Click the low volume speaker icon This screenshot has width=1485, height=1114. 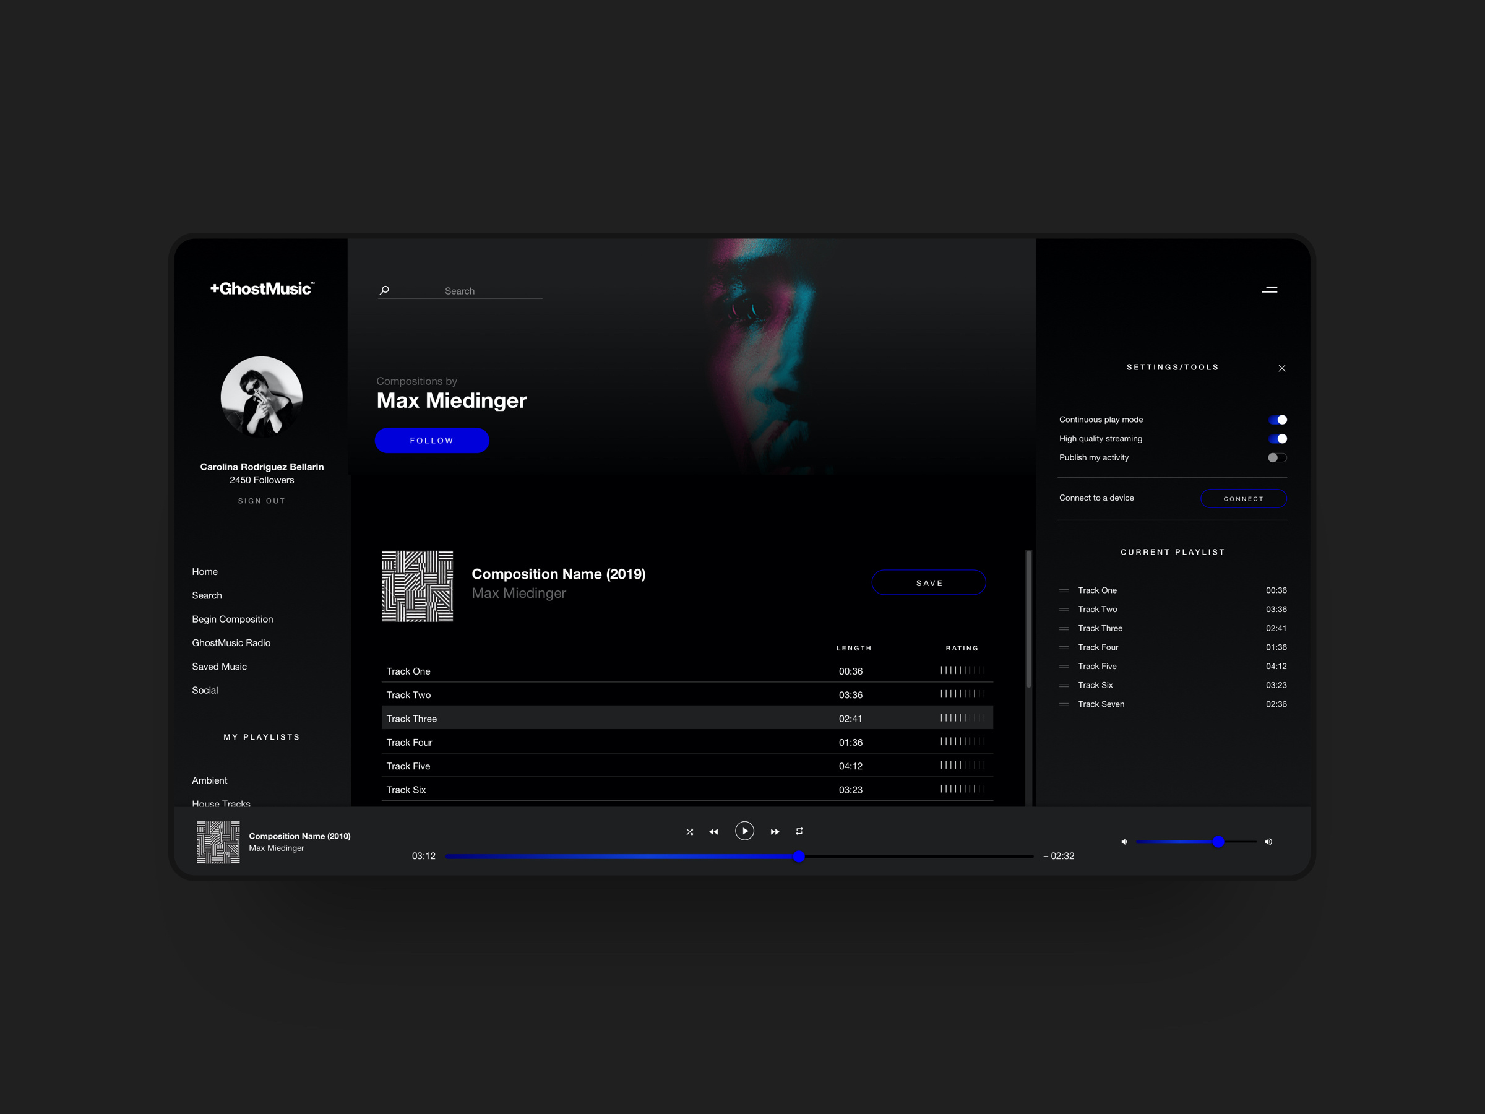click(1124, 841)
